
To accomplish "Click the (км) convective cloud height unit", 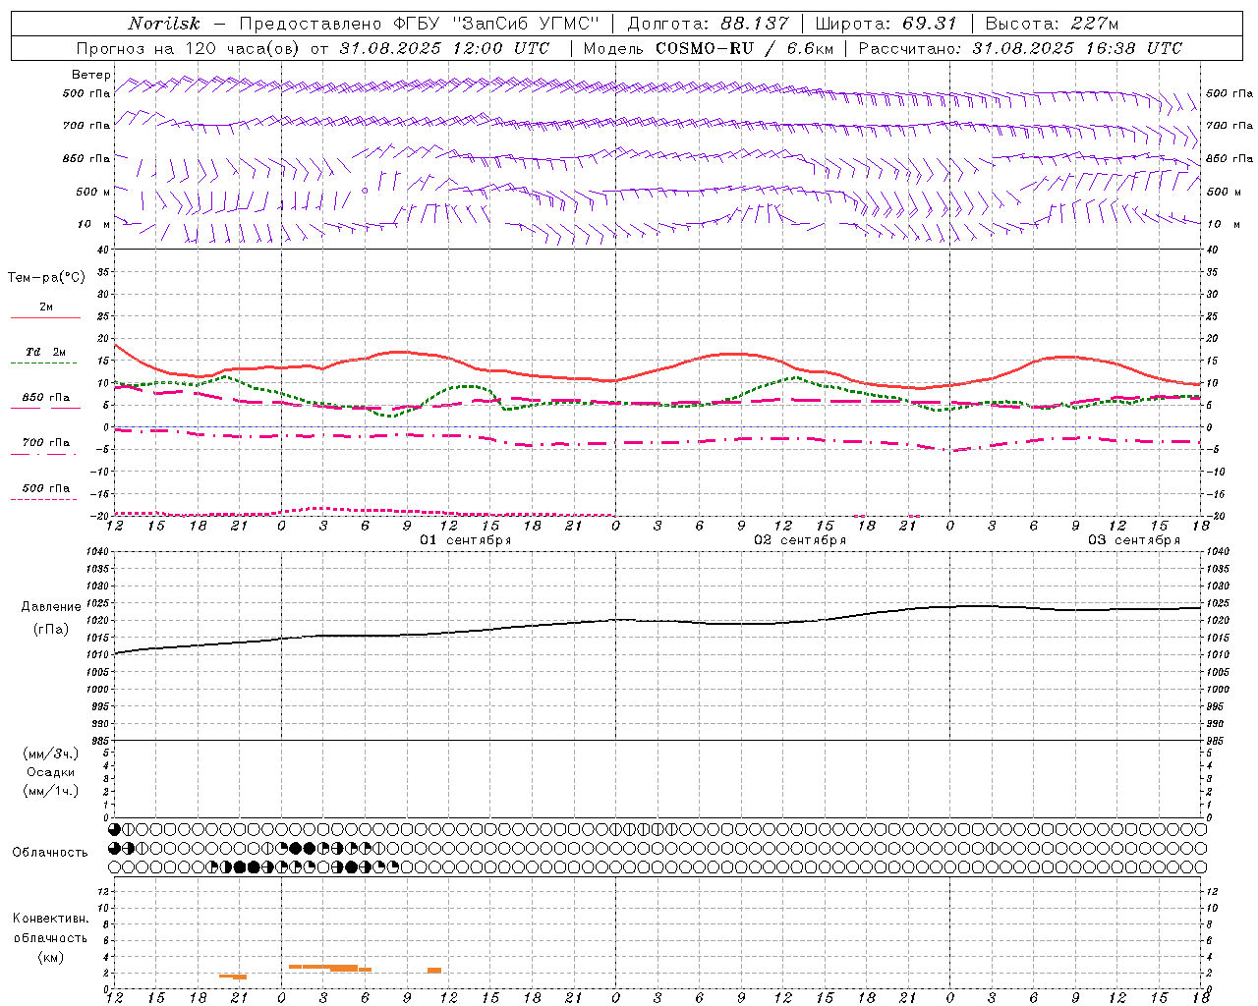I will 50,957.
